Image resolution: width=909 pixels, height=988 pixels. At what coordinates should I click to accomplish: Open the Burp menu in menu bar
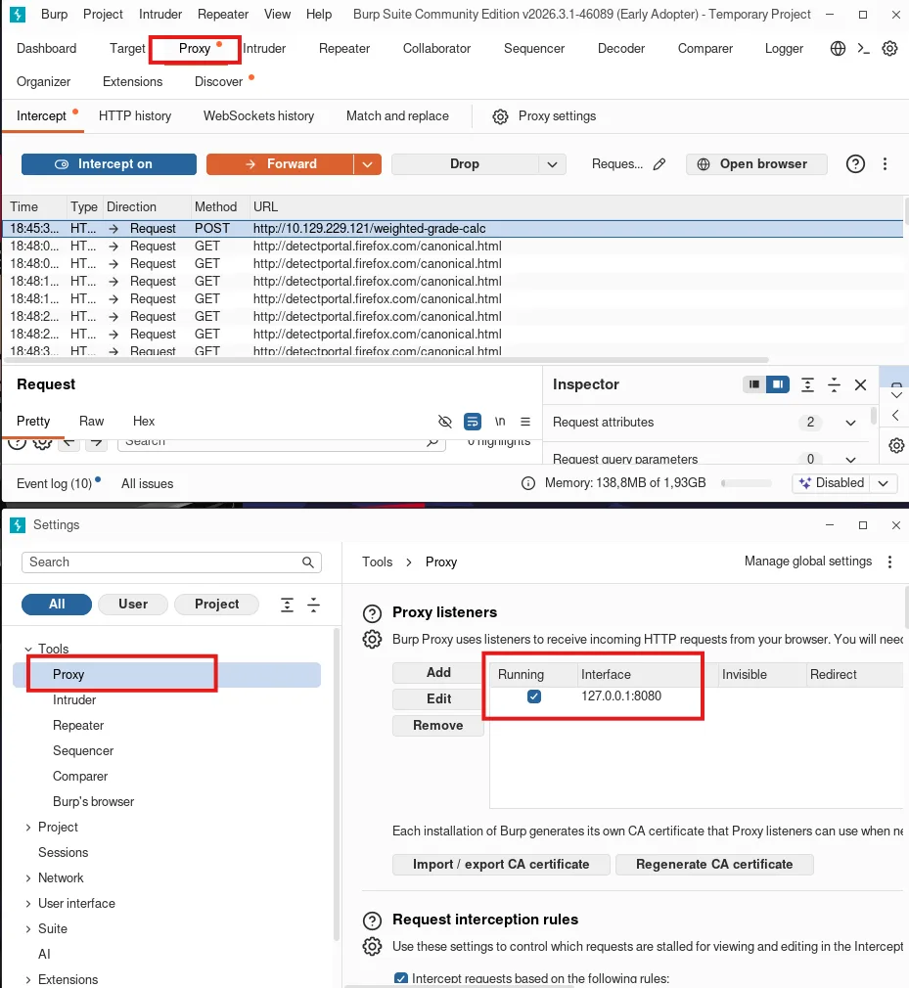click(x=54, y=14)
